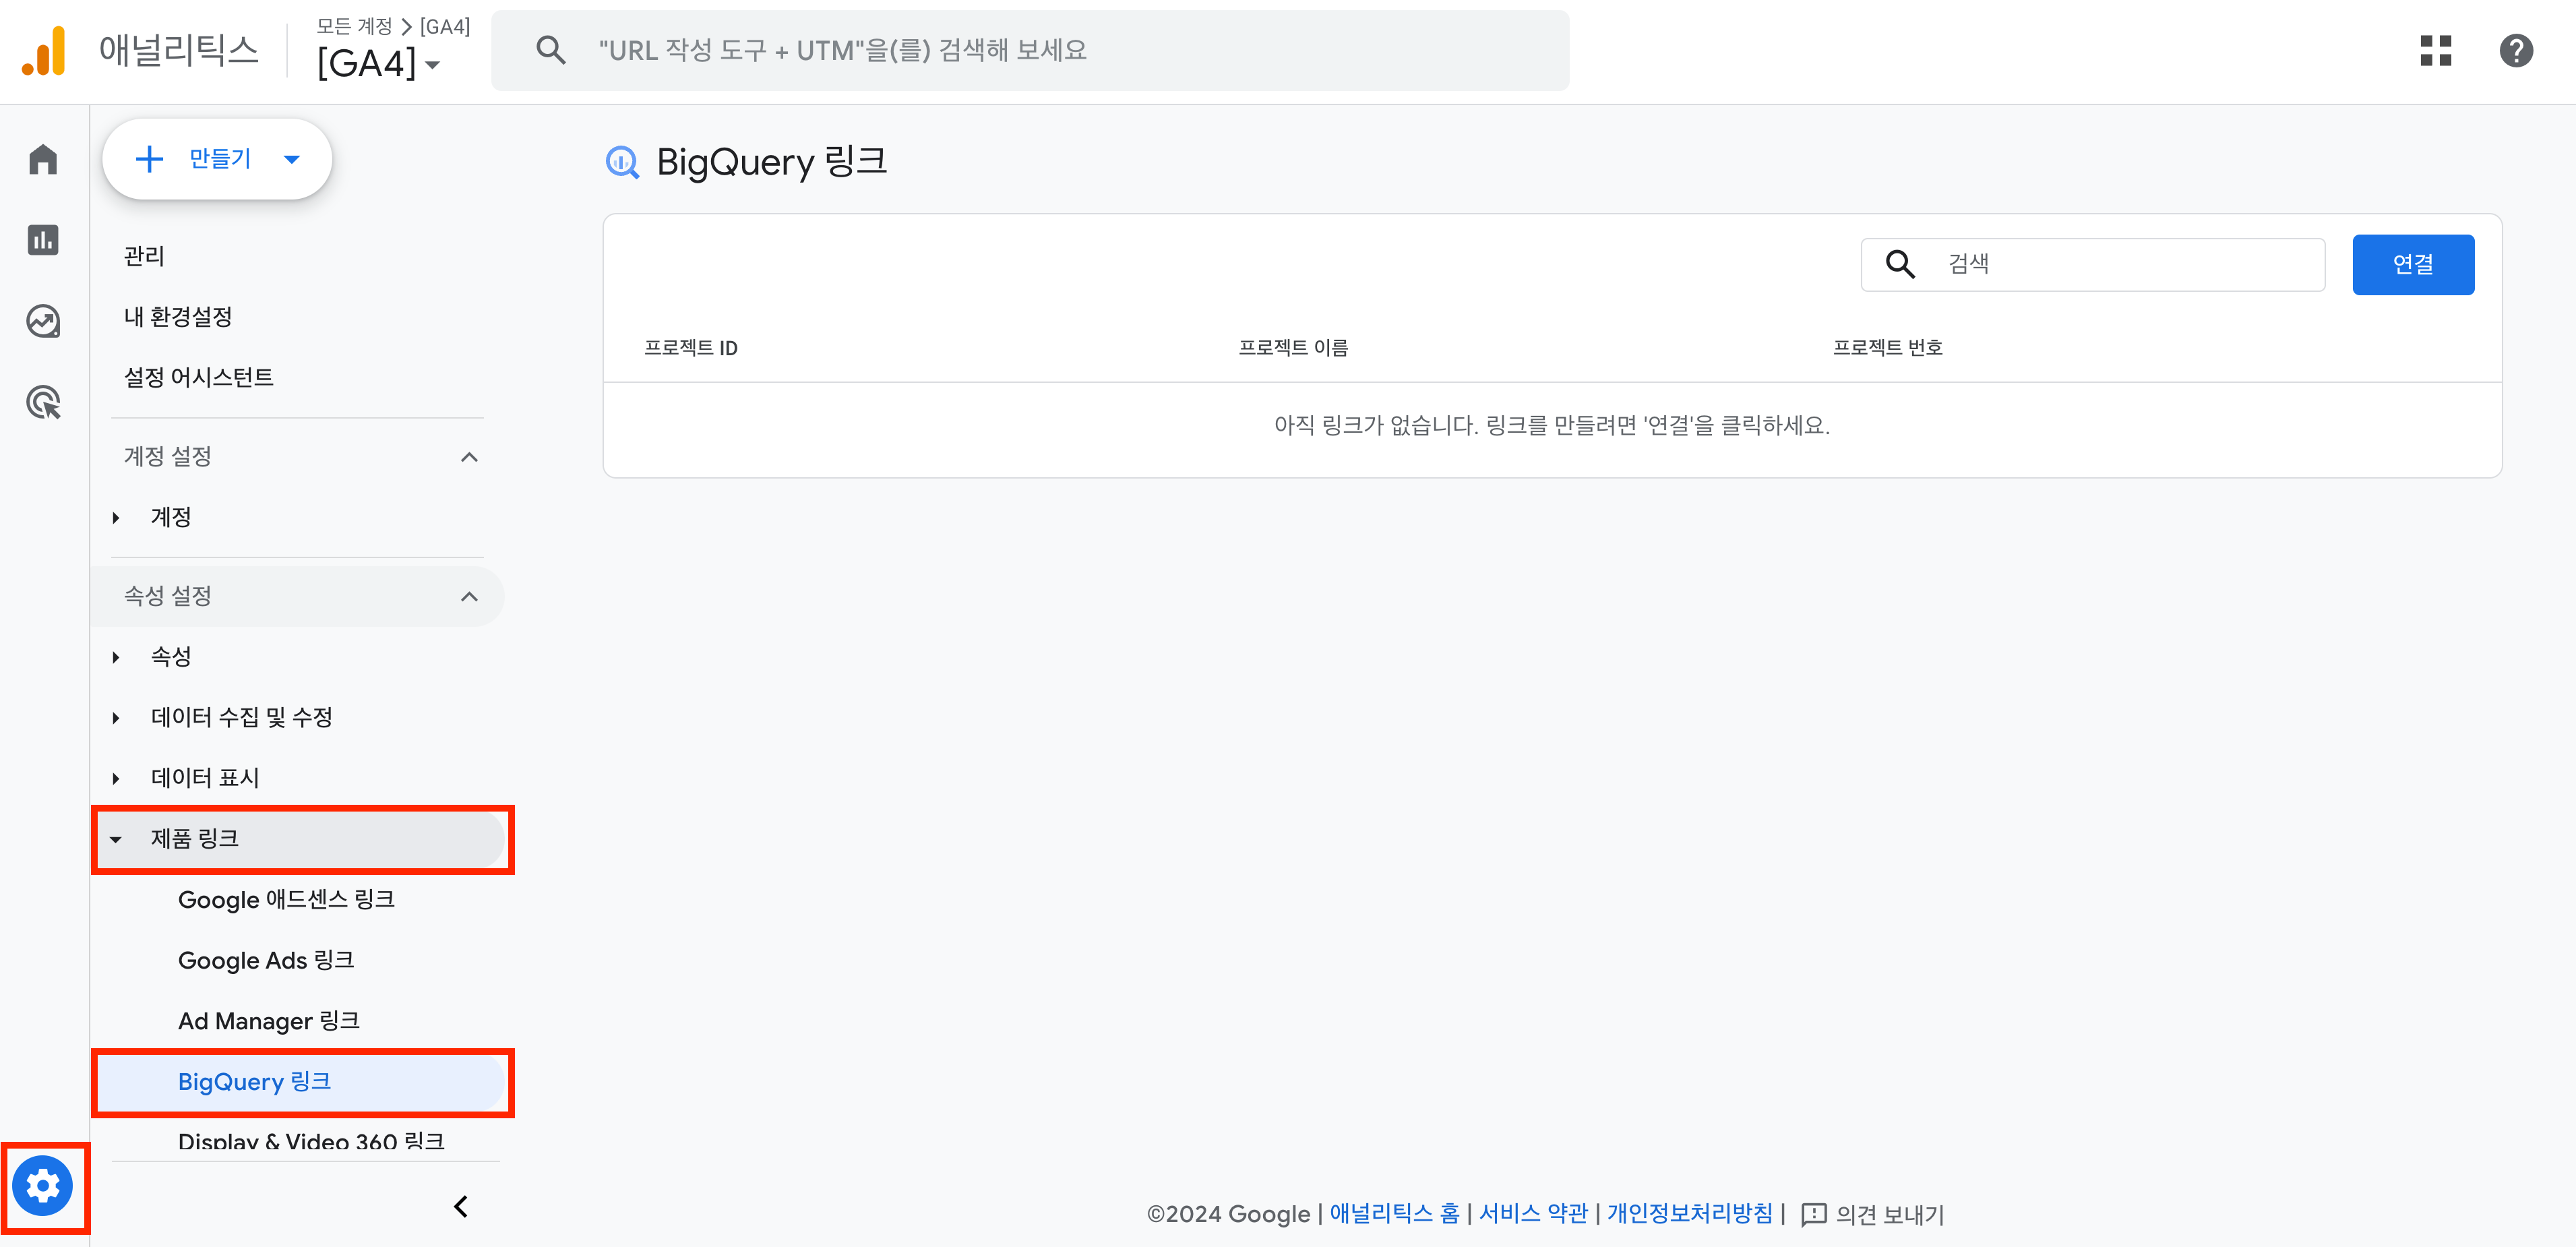Click the BigQuery icon beside page title
The height and width of the screenshot is (1247, 2576).
coord(622,162)
